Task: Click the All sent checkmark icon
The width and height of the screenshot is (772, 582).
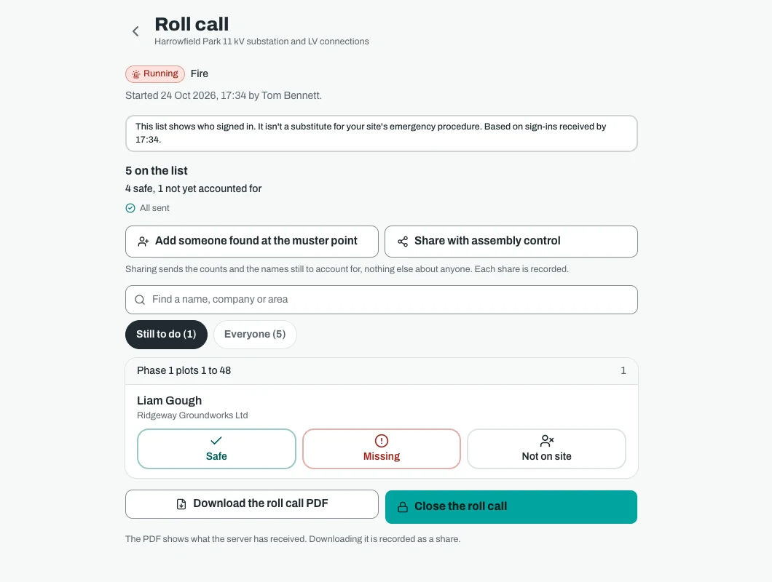Action: [x=130, y=208]
